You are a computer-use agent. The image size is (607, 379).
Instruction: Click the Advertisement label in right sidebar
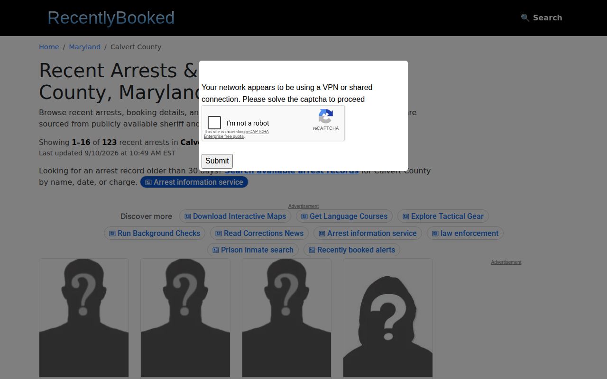coord(506,262)
